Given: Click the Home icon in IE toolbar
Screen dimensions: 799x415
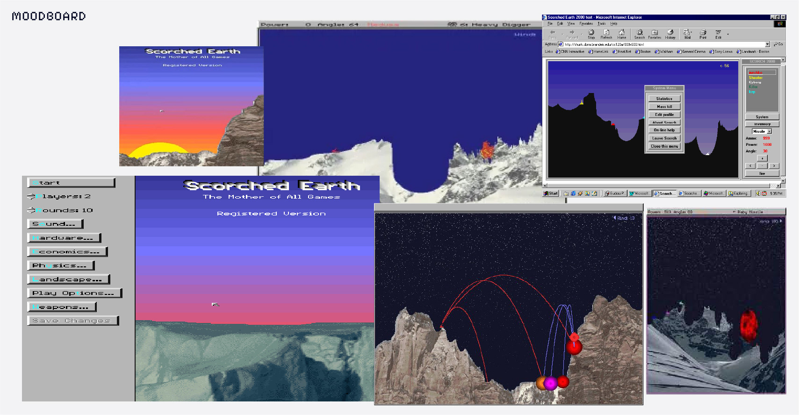Looking at the screenshot, I should pyautogui.click(x=622, y=32).
